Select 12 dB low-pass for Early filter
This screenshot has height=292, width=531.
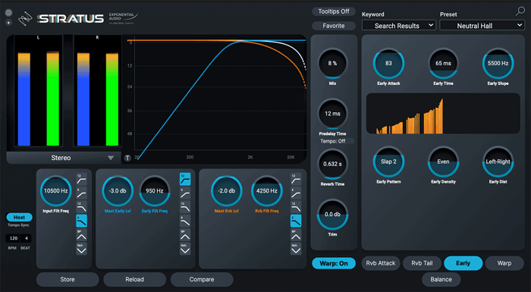tap(185, 206)
